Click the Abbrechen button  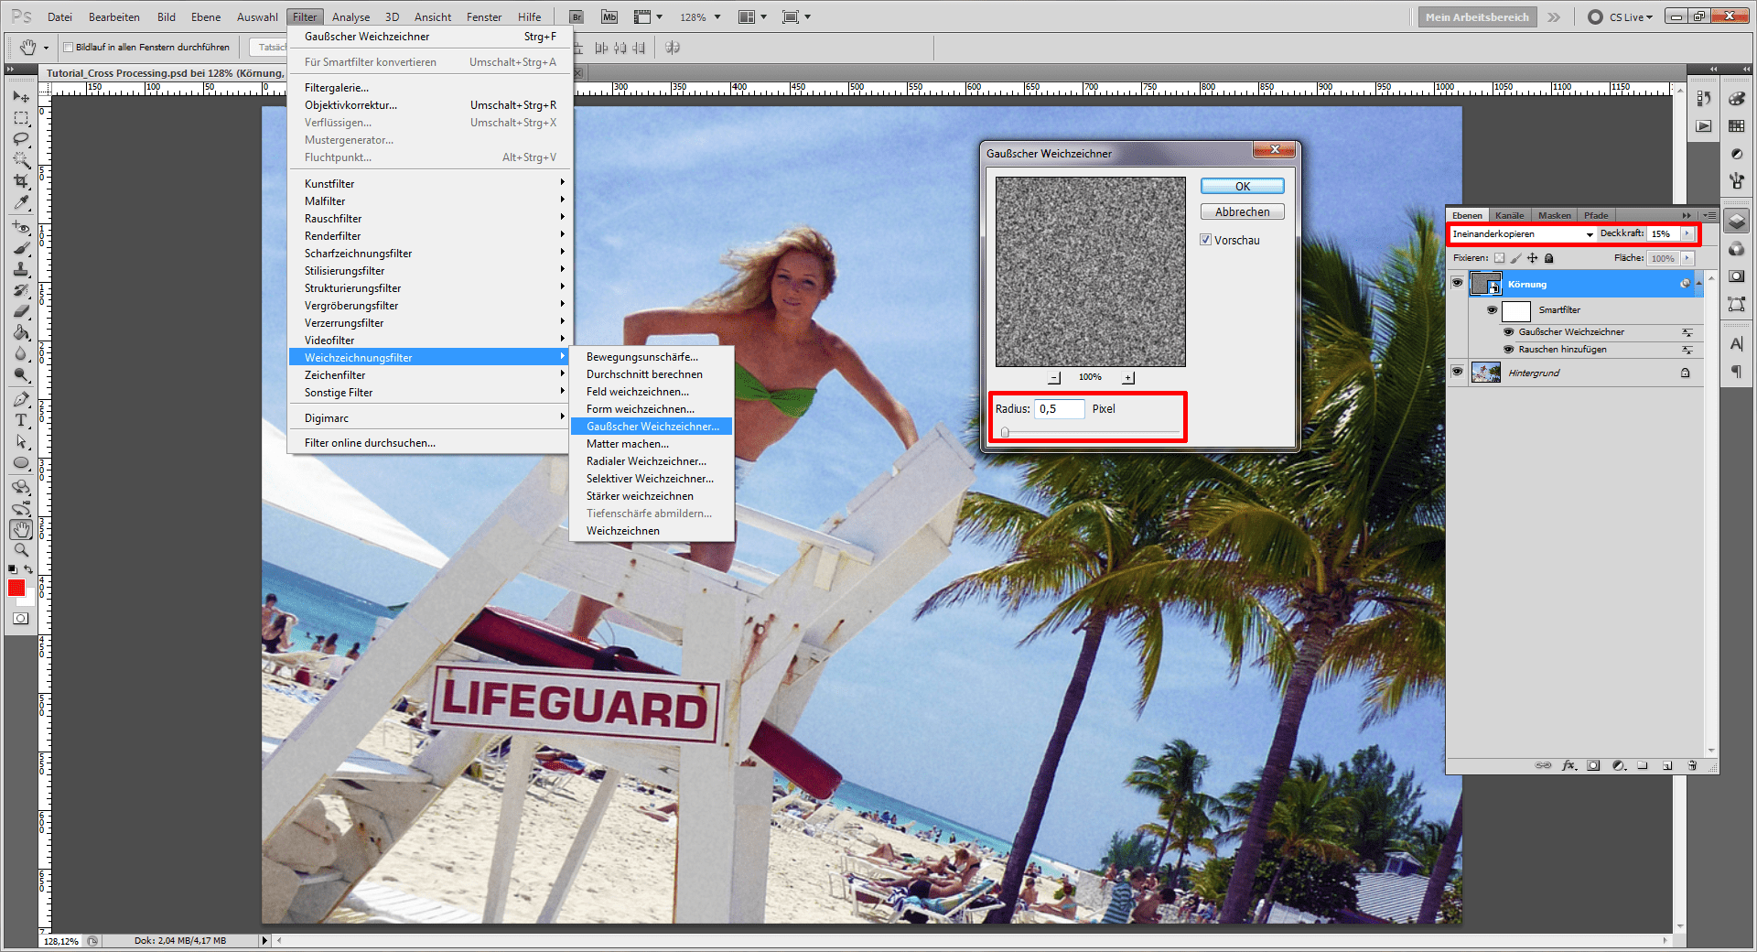[x=1242, y=211]
